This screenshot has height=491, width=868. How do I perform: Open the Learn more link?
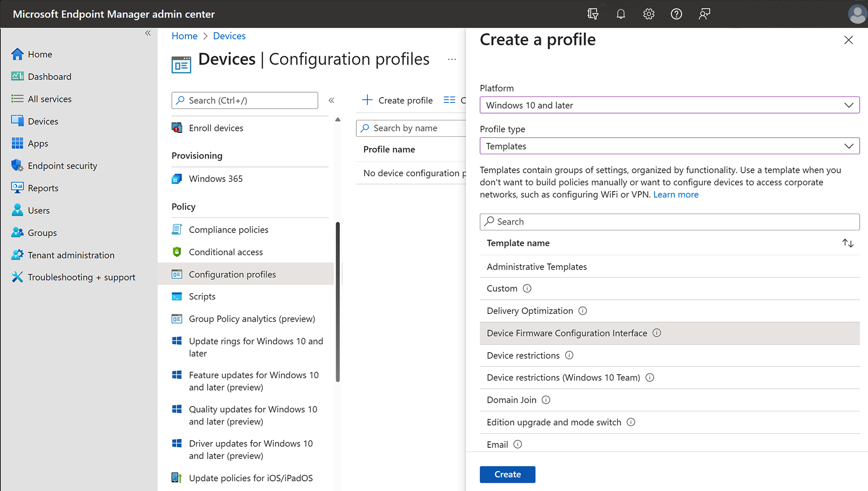(676, 194)
